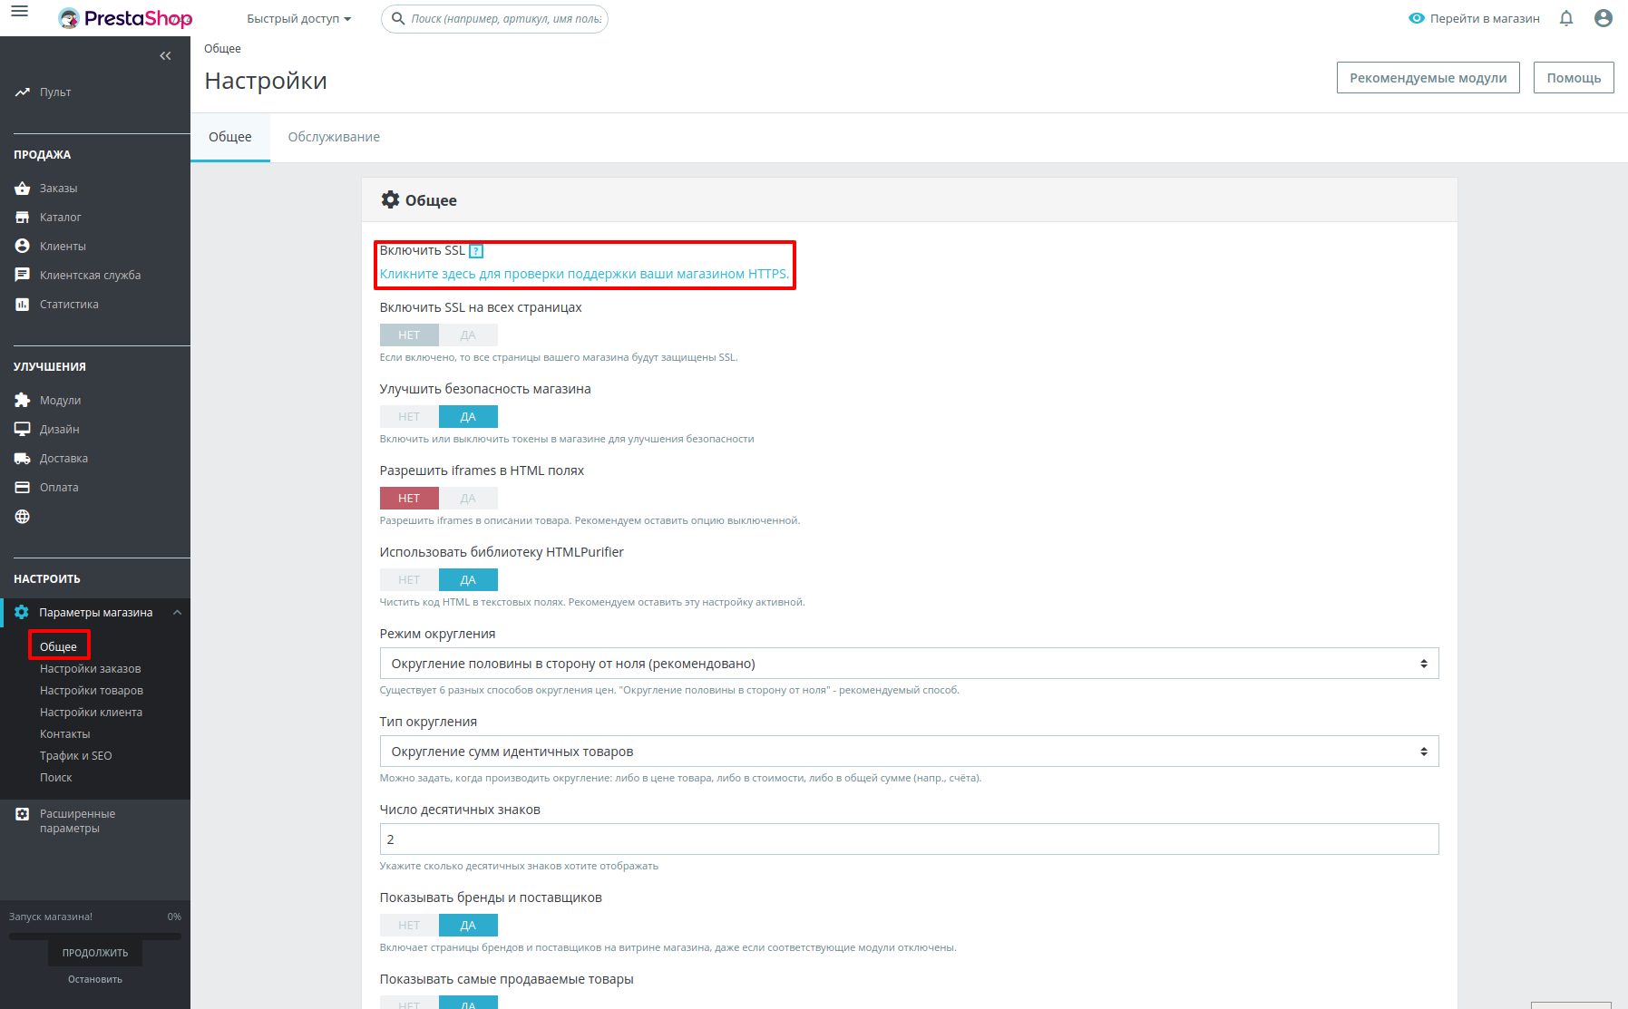The image size is (1628, 1009).
Task: Switch to the Обслуживание tab
Action: click(333, 137)
